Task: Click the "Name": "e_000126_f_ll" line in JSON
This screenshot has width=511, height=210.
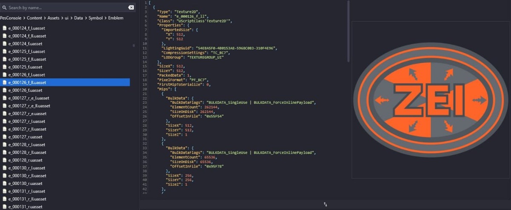Action: pos(183,16)
